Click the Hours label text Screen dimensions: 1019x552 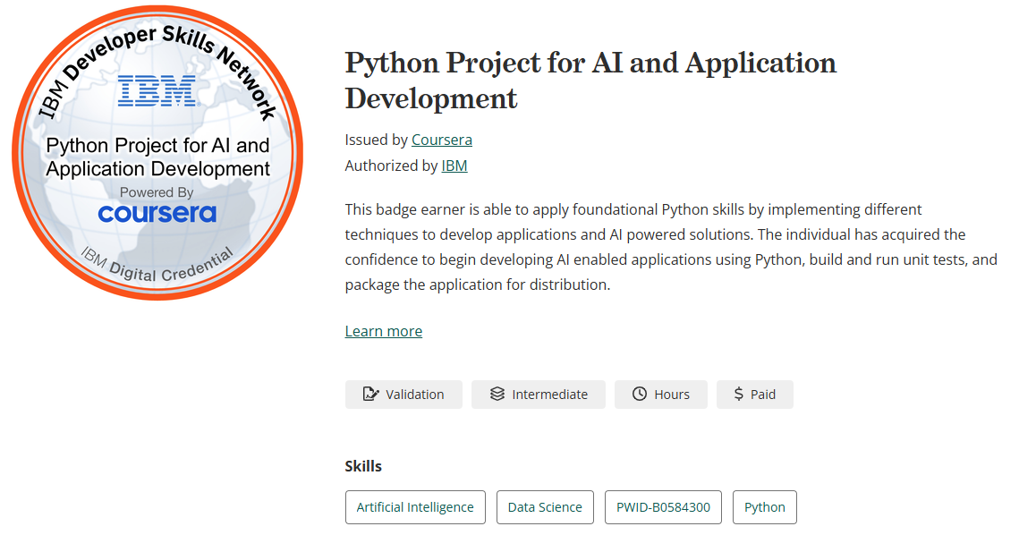click(672, 395)
